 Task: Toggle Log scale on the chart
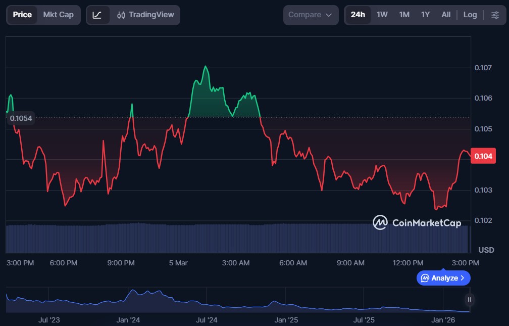click(x=470, y=15)
